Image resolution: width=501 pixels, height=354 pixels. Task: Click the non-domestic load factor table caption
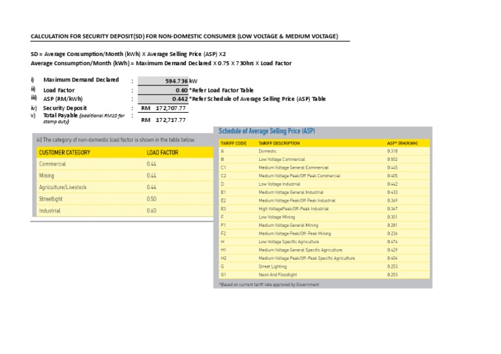pos(115,140)
